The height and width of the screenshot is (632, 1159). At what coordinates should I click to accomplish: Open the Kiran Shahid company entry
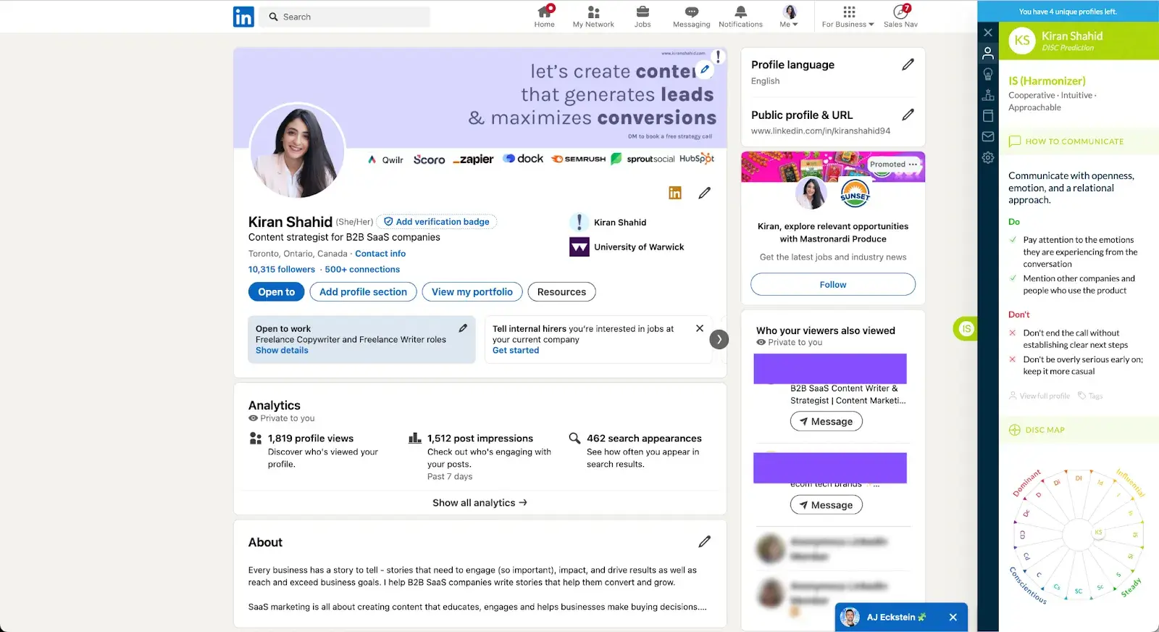point(608,223)
